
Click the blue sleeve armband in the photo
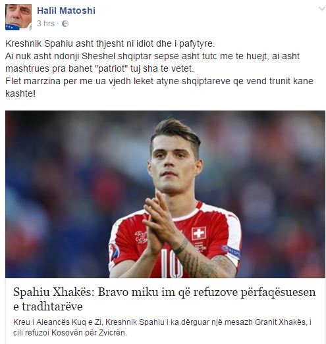[x=232, y=252]
